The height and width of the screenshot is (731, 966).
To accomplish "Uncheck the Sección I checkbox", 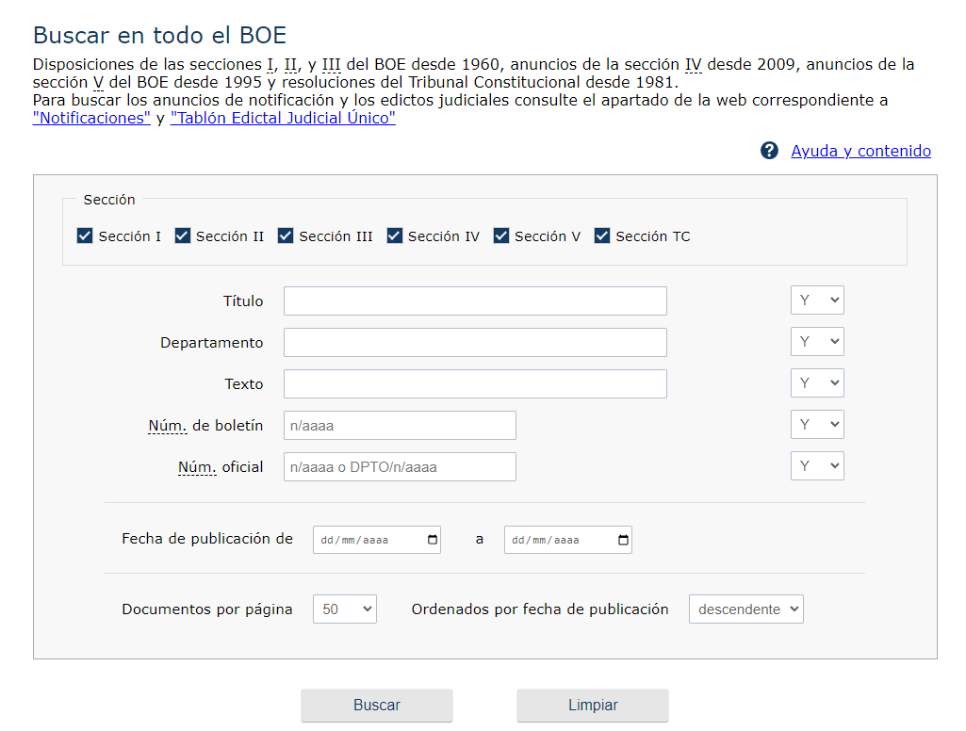I will 85,236.
